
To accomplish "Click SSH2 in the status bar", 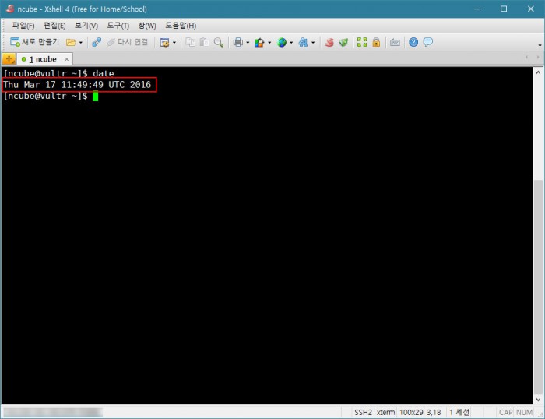I will point(364,413).
